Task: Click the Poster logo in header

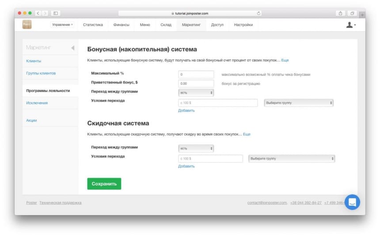Action: pos(27,25)
